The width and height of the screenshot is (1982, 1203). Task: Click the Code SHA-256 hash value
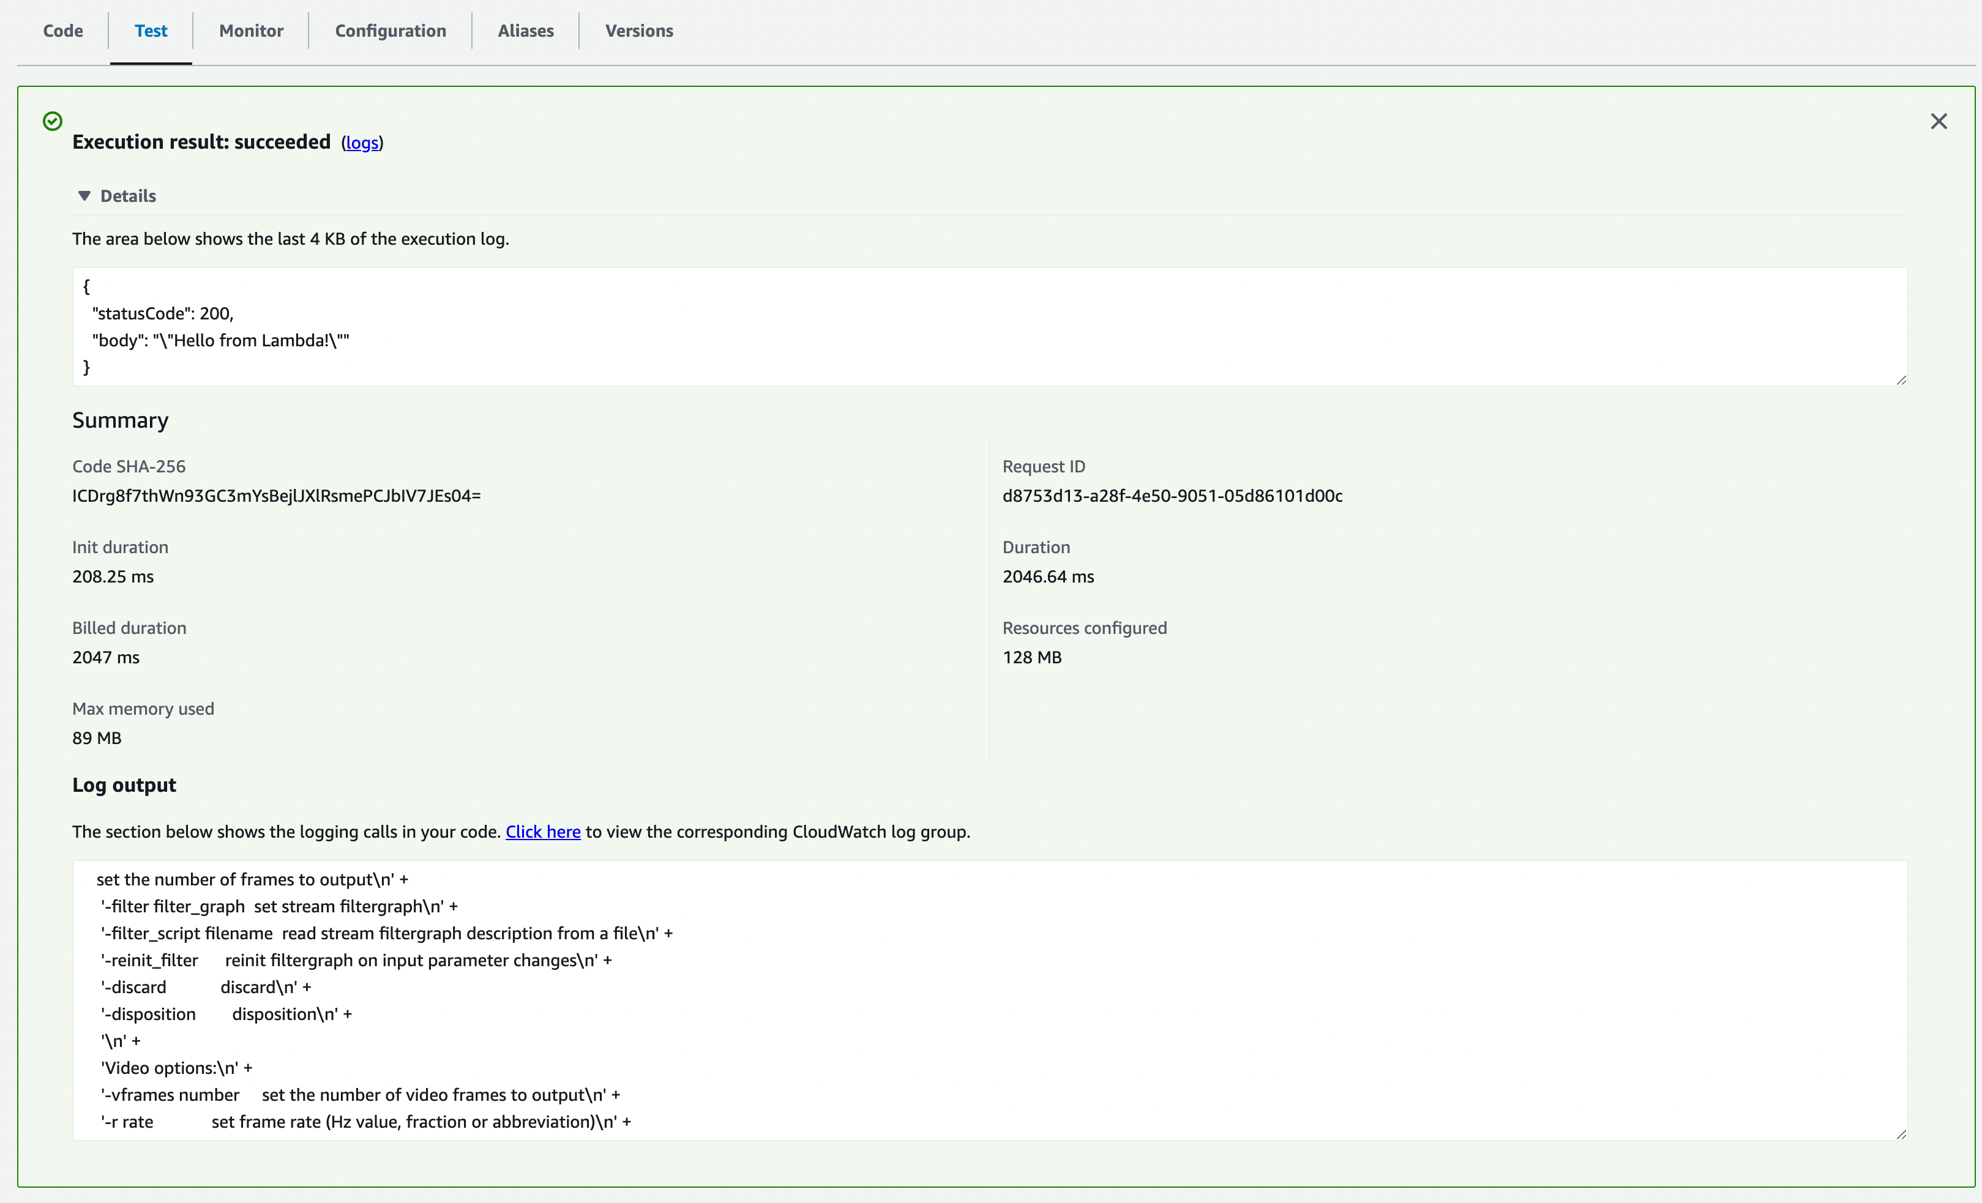[276, 496]
